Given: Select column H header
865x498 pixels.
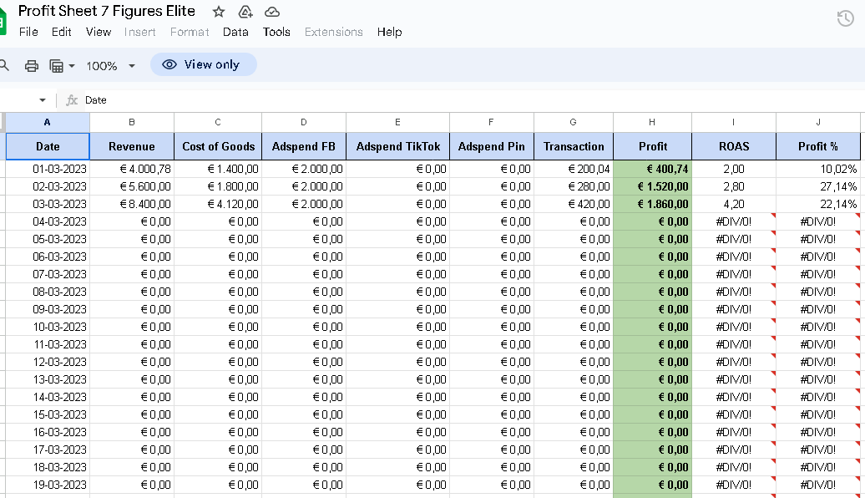Looking at the screenshot, I should pyautogui.click(x=652, y=122).
